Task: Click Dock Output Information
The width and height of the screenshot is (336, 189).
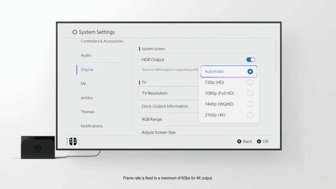Action: pyautogui.click(x=164, y=106)
